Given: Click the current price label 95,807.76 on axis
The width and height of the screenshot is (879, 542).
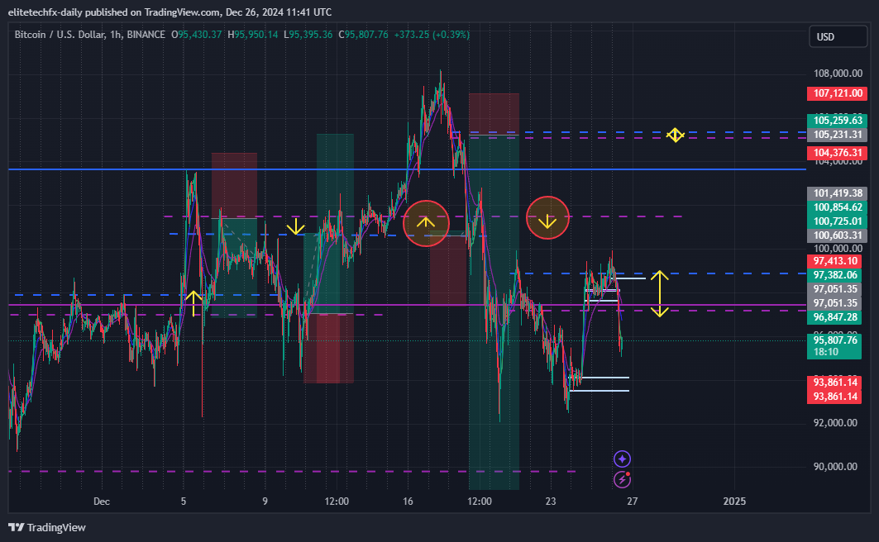Looking at the screenshot, I should (834, 340).
